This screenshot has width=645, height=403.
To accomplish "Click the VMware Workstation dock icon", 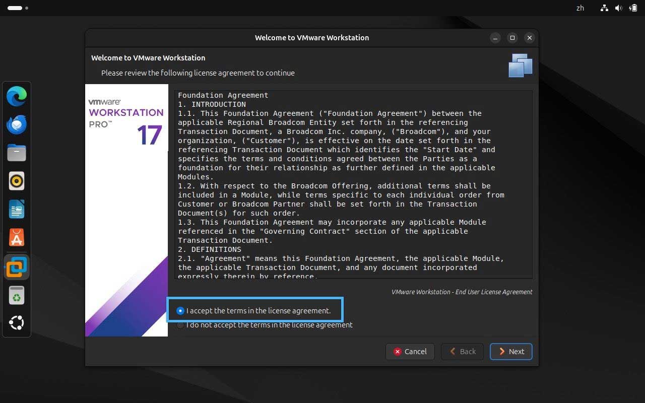I will (17, 267).
